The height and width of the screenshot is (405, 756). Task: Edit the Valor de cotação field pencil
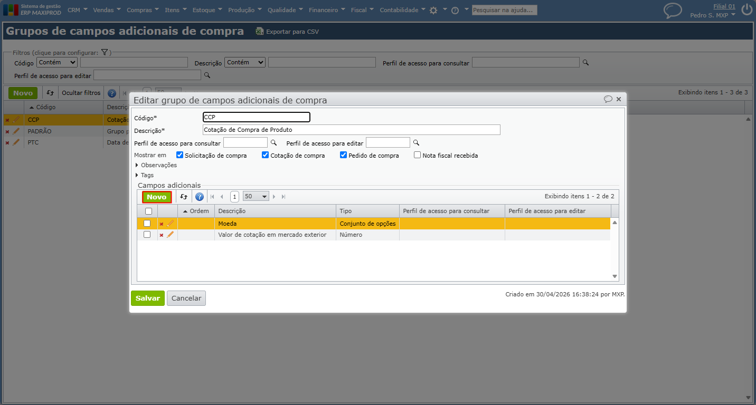170,235
